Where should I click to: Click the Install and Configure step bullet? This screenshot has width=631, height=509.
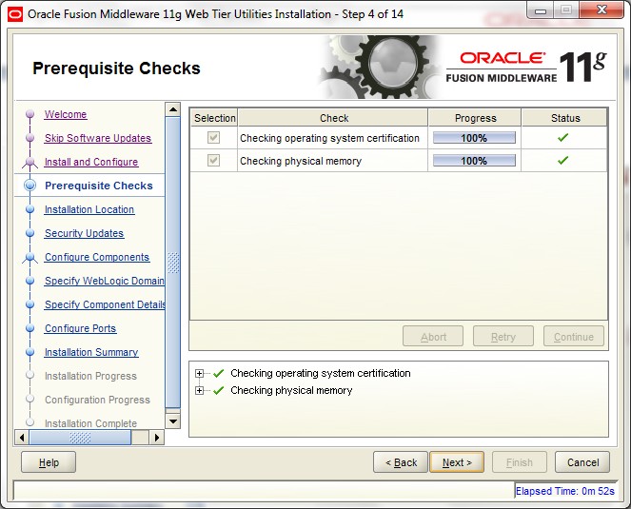[x=30, y=162]
